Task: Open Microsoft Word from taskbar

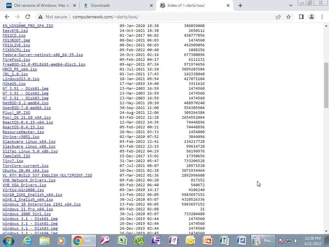Action: coord(241,241)
